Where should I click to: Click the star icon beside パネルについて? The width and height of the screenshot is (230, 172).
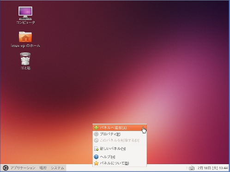[x=96, y=163]
